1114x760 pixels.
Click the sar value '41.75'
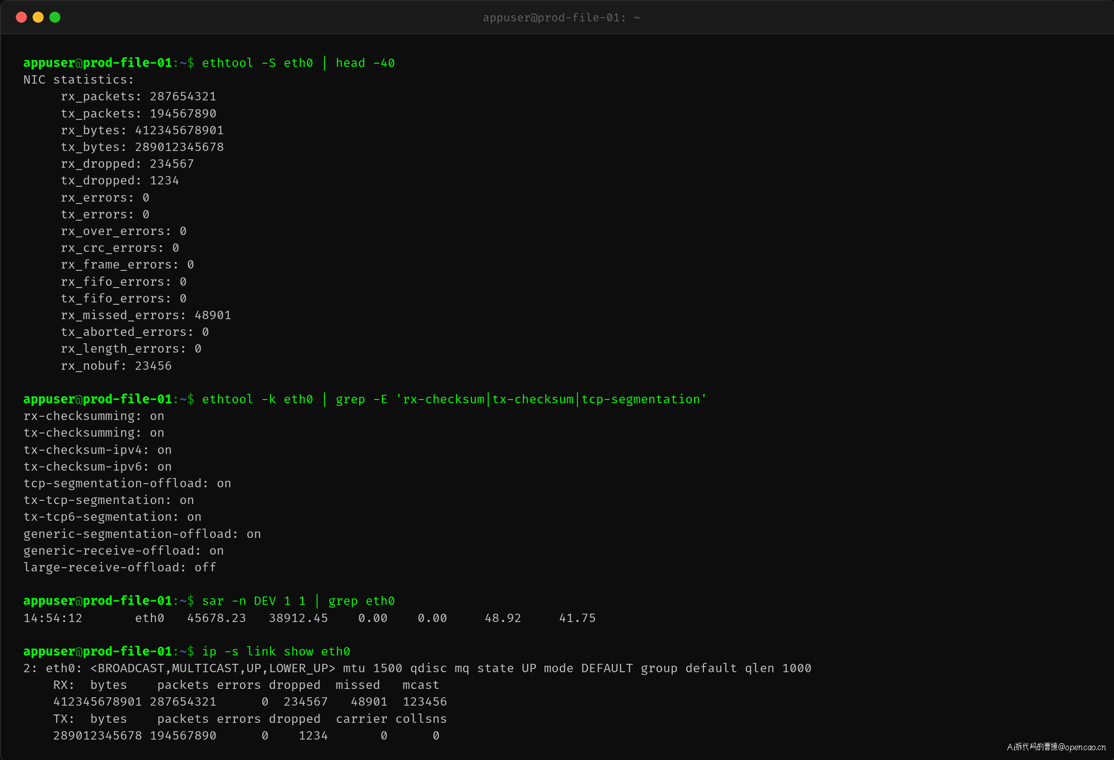(577, 618)
